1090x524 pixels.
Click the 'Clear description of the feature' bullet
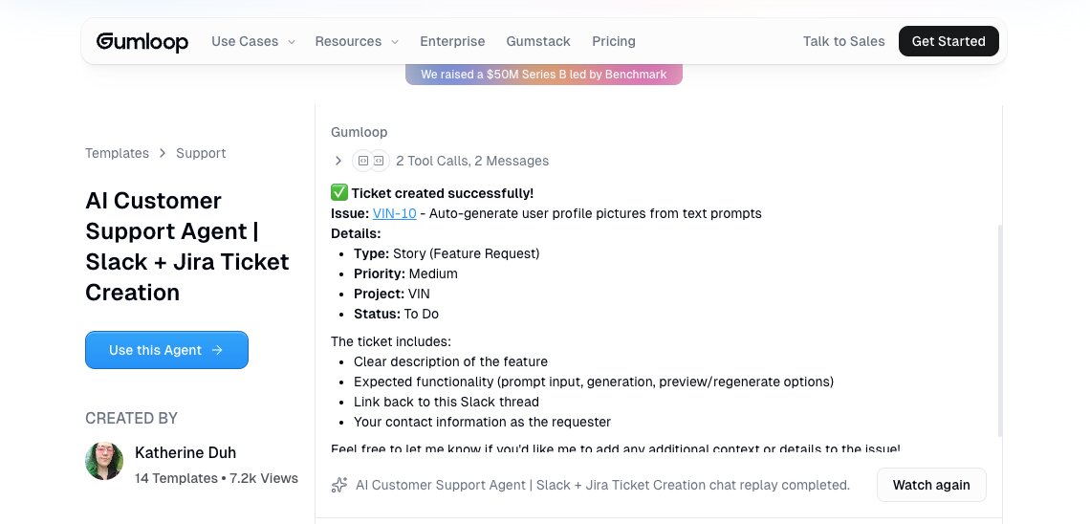(x=450, y=361)
